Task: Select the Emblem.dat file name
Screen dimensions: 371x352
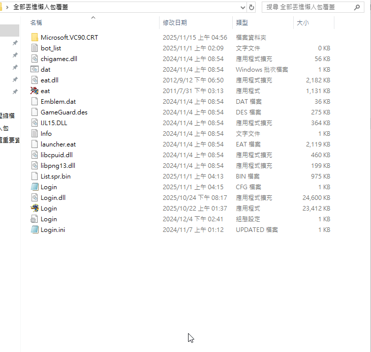Action: (x=58, y=101)
